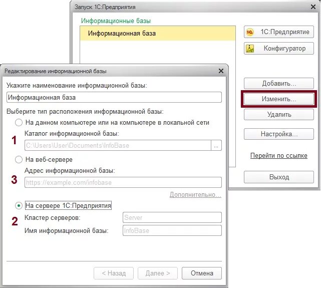Select 'Информационная база' row in bases list
Image resolution: width=321 pixels, height=288 pixels.
[158, 34]
